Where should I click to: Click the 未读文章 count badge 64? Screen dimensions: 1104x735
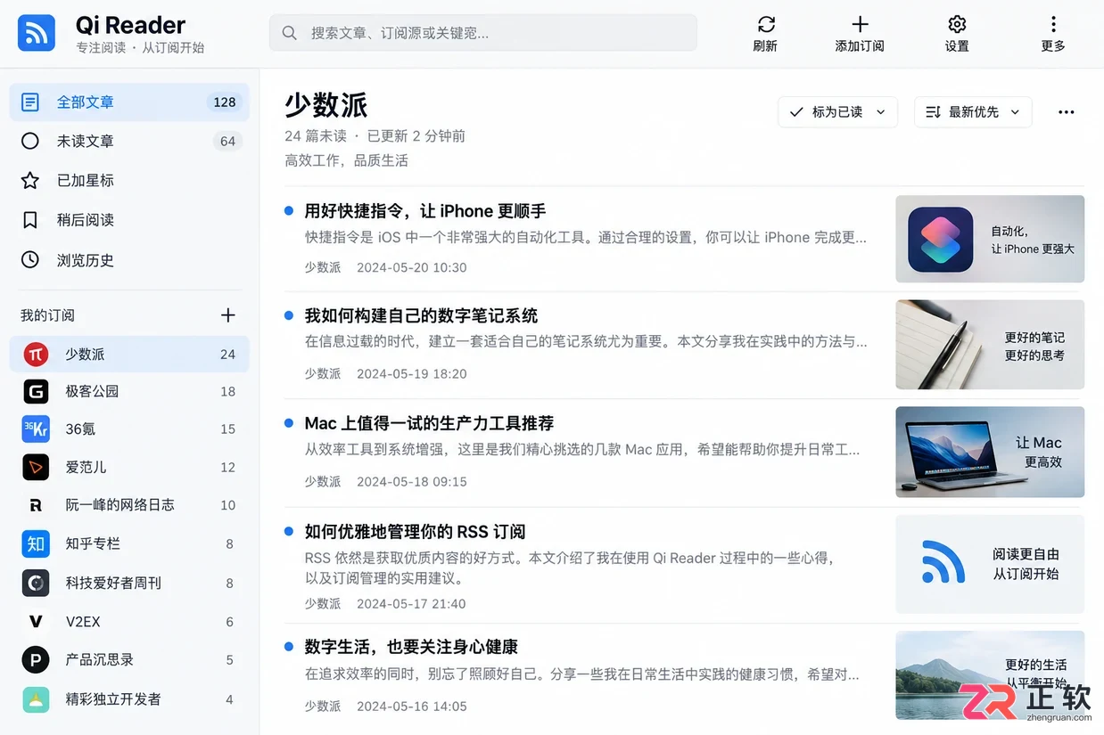(x=227, y=141)
